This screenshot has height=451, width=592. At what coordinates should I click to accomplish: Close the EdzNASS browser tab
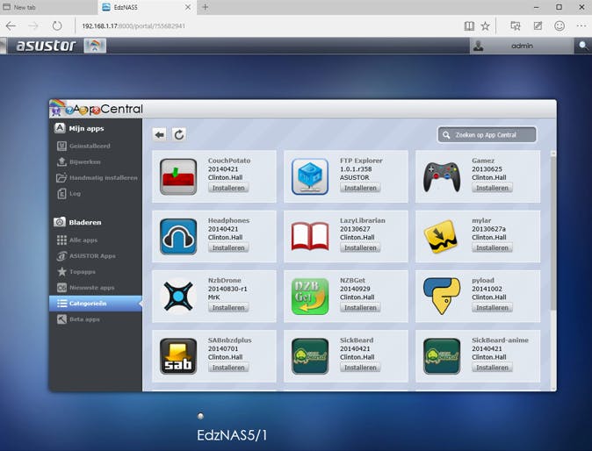coord(188,7)
